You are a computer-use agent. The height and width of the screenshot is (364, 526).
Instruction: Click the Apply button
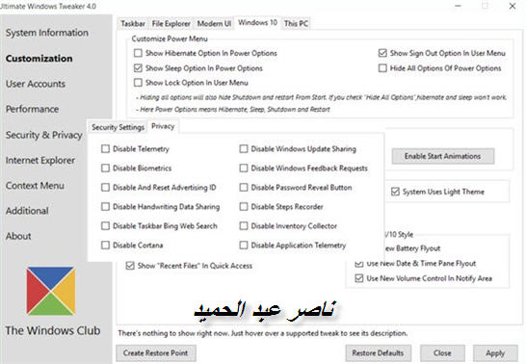tap(495, 353)
